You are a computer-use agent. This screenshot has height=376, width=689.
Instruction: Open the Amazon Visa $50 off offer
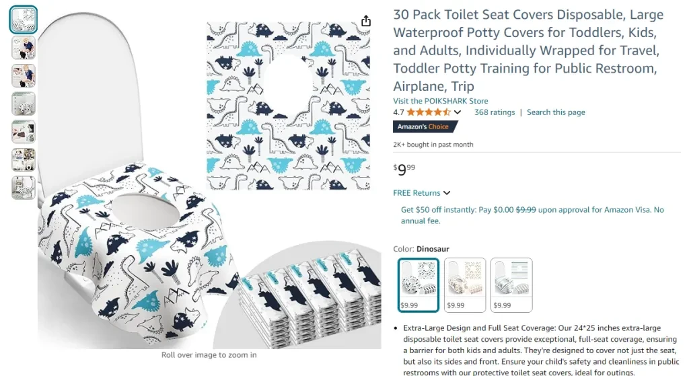pyautogui.click(x=532, y=215)
